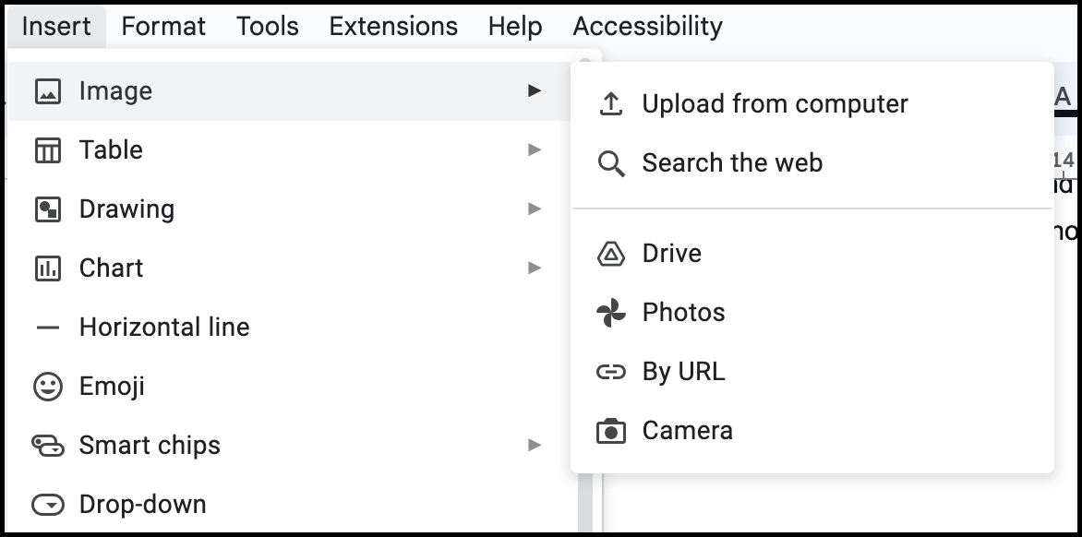Viewport: 1082px width, 537px height.
Task: Click the Photos pinwheel icon
Action: pos(610,313)
